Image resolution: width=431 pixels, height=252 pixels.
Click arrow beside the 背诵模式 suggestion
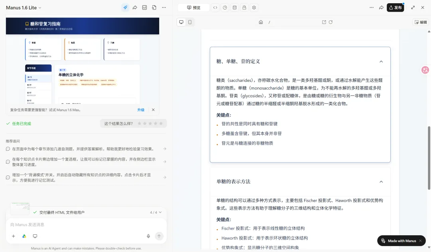[x=165, y=177]
